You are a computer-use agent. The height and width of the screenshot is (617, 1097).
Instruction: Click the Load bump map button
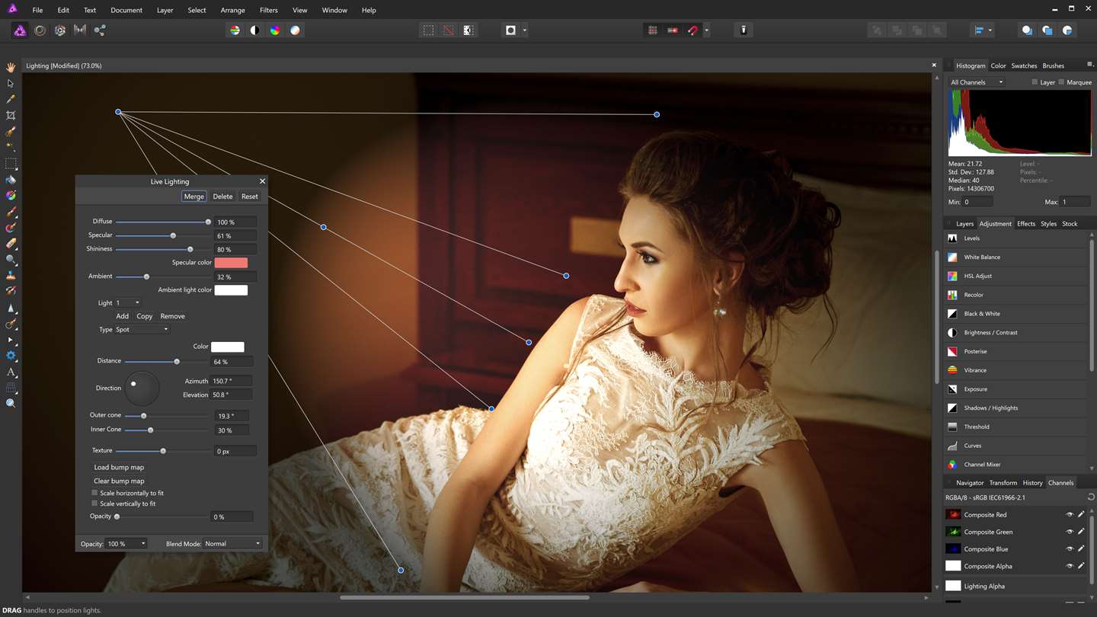pos(119,468)
